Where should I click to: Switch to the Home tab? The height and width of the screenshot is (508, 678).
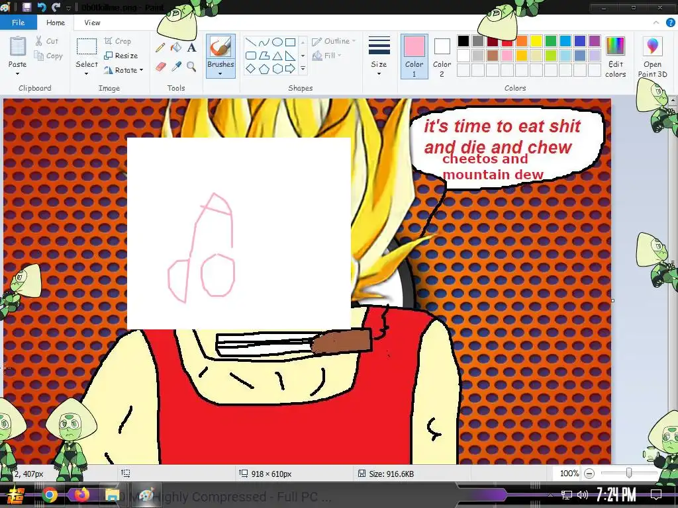click(56, 22)
